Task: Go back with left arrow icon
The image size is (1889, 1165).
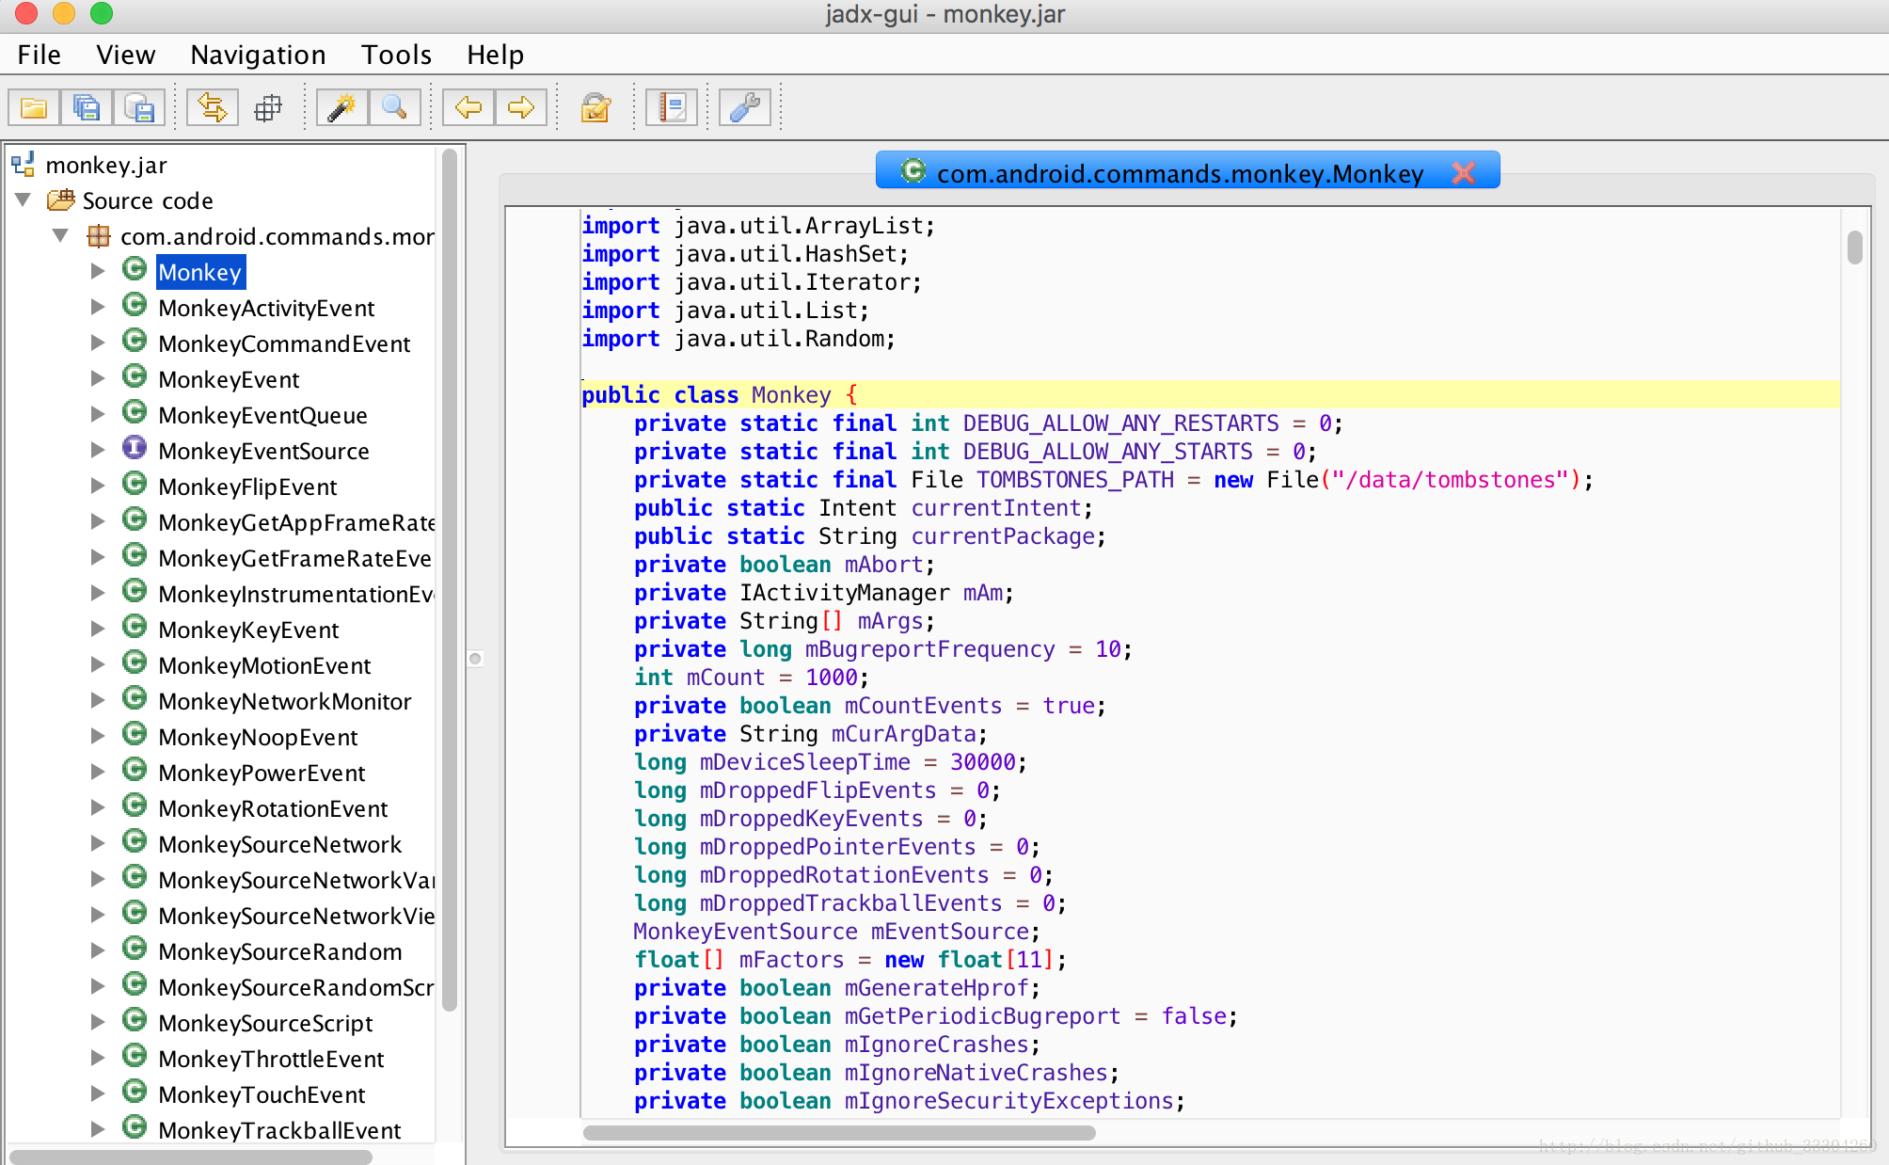Action: pos(468,108)
